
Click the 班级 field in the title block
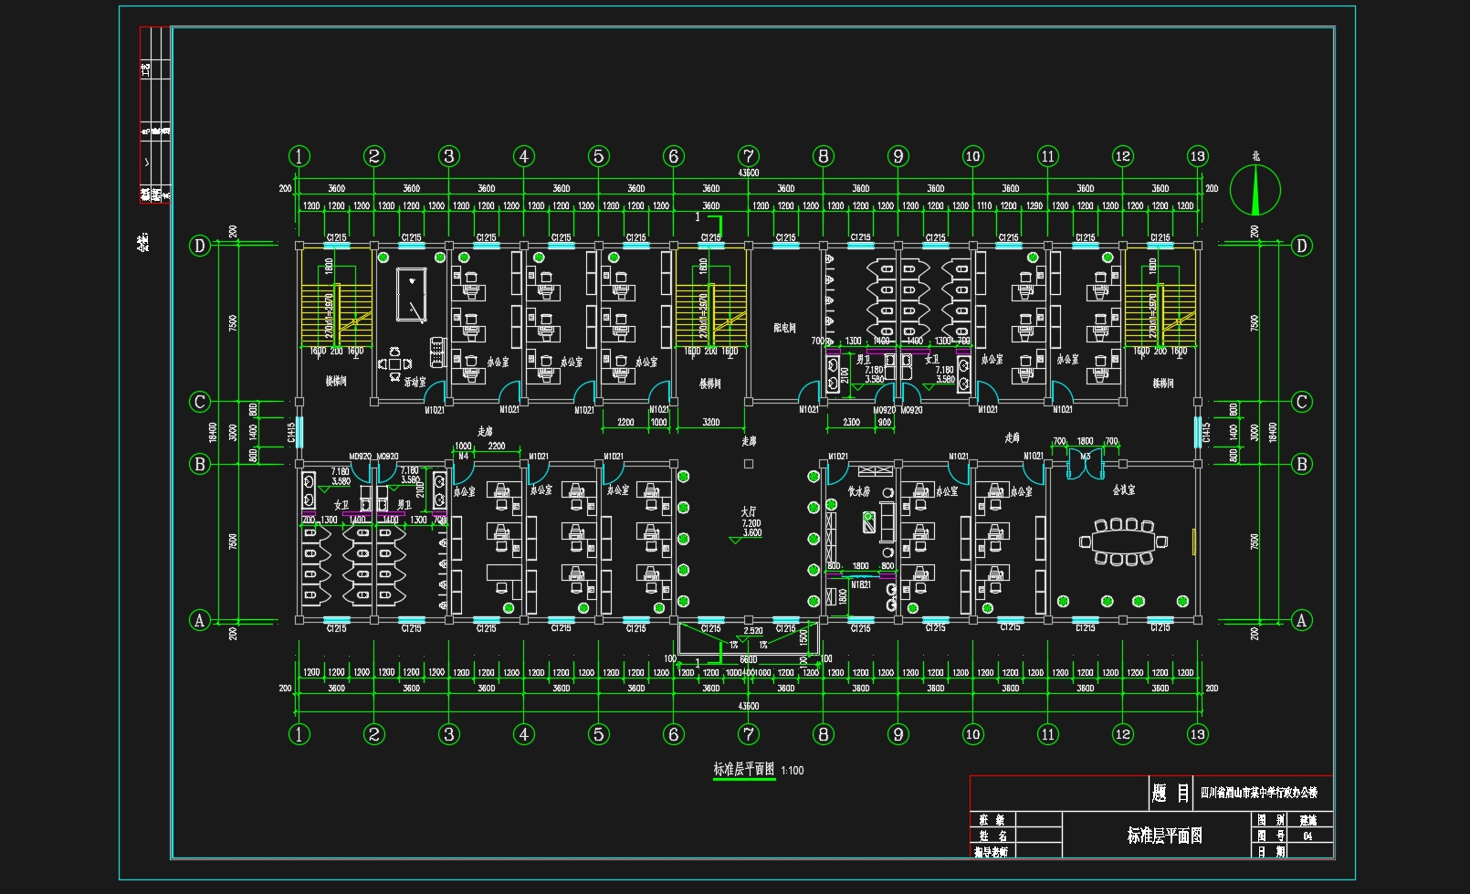tap(992, 820)
